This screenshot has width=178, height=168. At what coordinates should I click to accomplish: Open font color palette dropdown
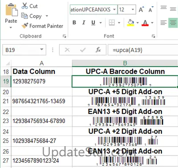152,23
